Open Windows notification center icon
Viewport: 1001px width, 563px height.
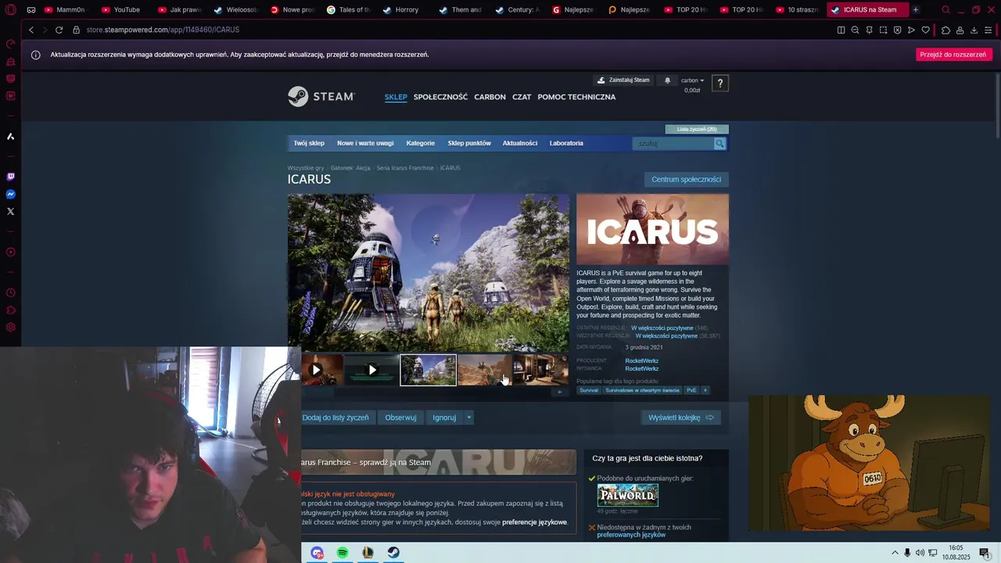point(984,553)
